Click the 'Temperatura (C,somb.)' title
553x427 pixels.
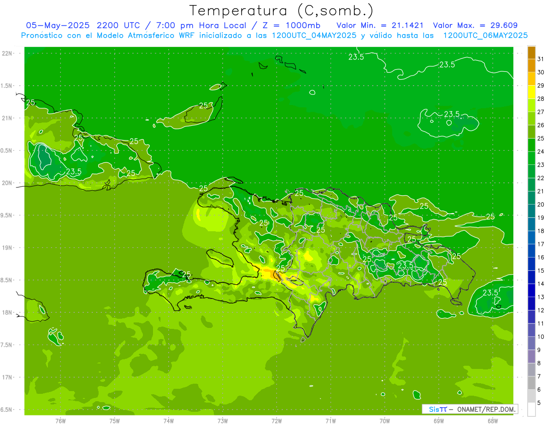coord(281,11)
